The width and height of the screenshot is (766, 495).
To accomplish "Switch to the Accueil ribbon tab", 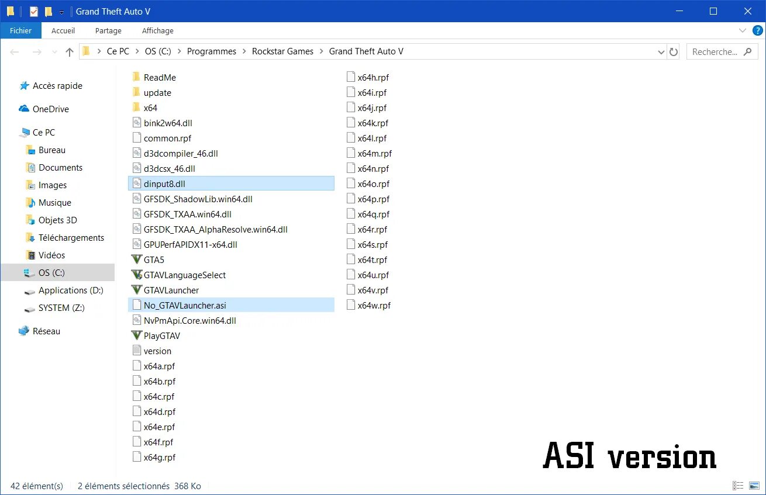I will point(63,30).
